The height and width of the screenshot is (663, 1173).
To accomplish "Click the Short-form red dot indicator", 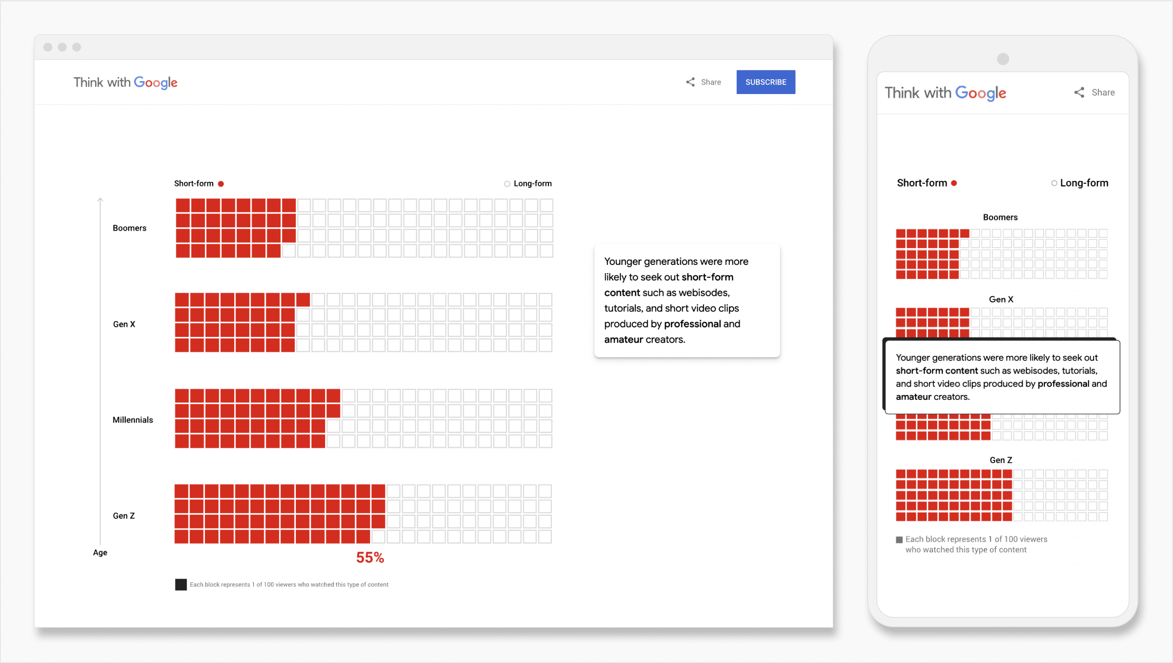I will [x=221, y=183].
